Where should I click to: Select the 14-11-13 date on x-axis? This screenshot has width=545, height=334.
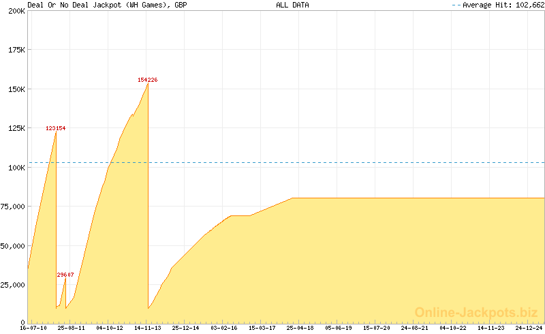(x=148, y=328)
